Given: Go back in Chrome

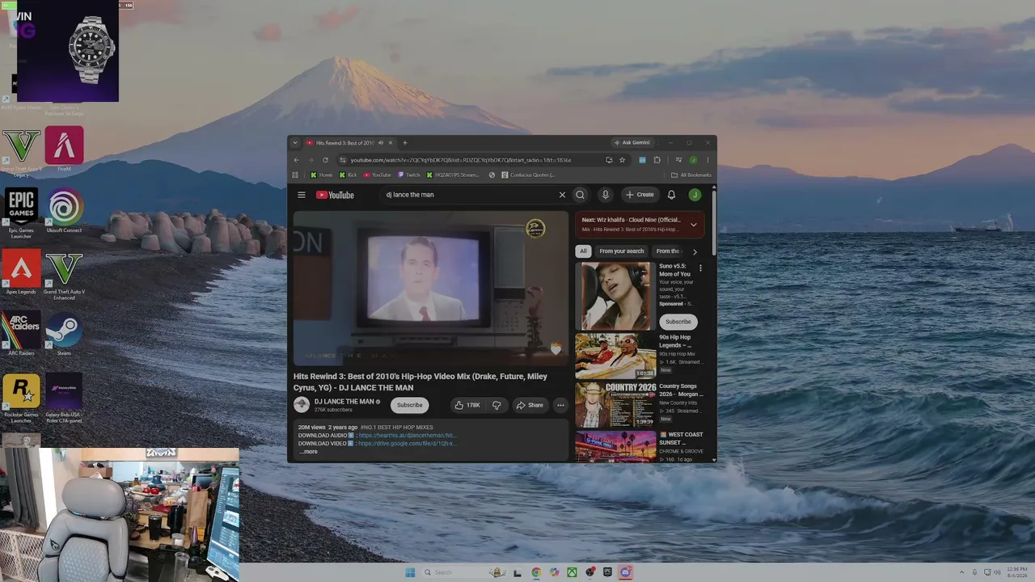Looking at the screenshot, I should 296,160.
